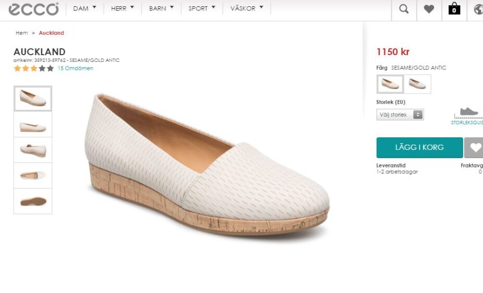View the shoe sole thumbnail
483x293 pixels.
click(x=33, y=201)
